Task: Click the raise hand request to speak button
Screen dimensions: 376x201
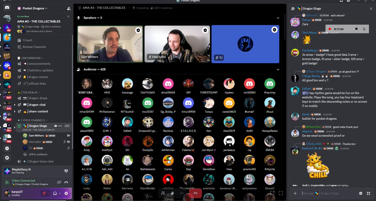Action: [172, 193]
